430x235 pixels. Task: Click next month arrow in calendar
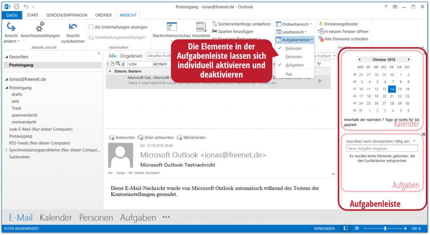pos(409,60)
